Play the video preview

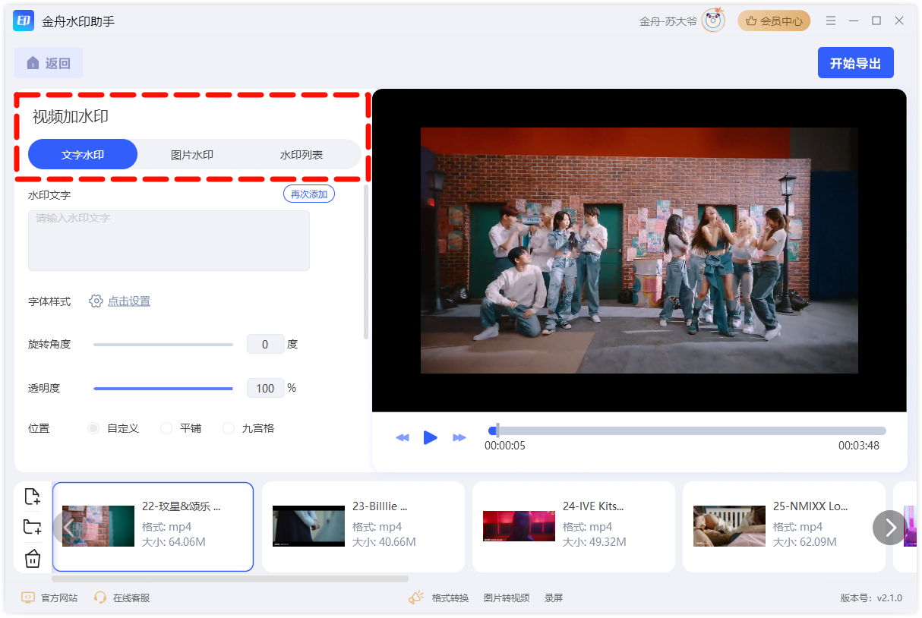[431, 437]
